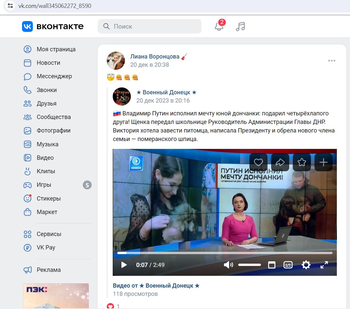Open notifications bell with 2 badge

point(219,26)
